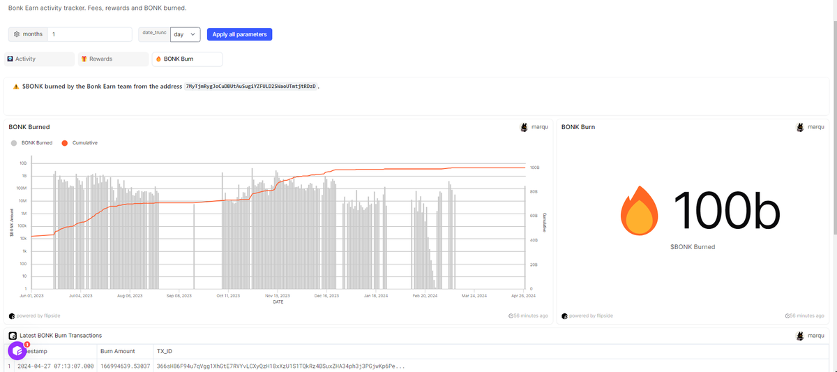Click the DATE axis title
This screenshot has width=837, height=372.
(x=278, y=302)
